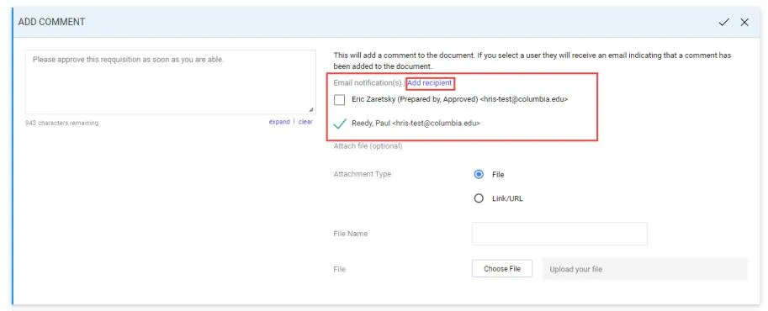Click the Attachment Type label
This screenshot has height=311, width=768.
point(363,174)
